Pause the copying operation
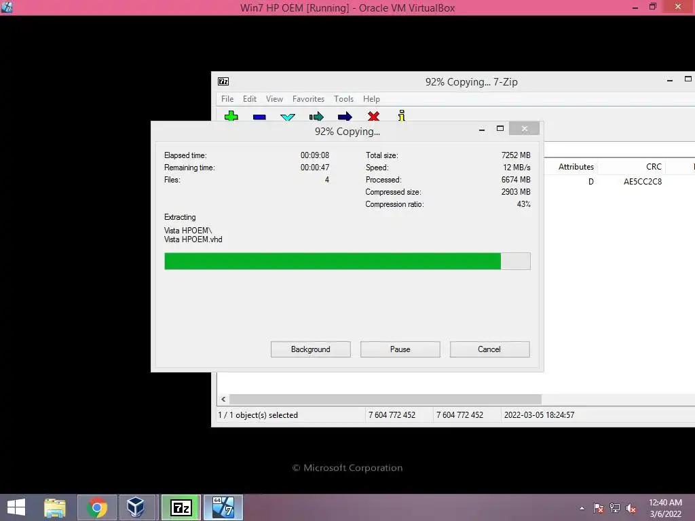This screenshot has width=695, height=521. [x=400, y=349]
